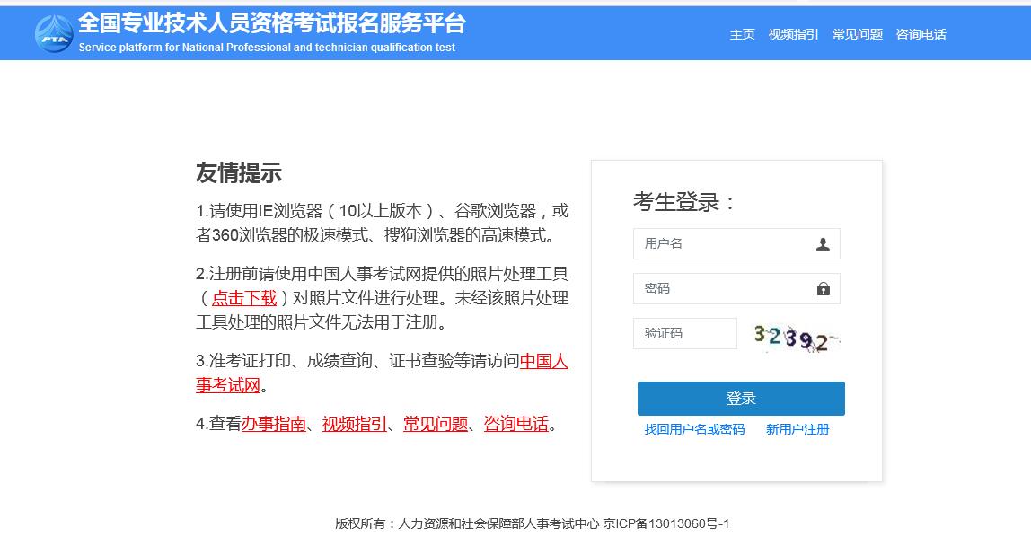Viewport: 1031px width, 545px height.
Task: Click the blue 登录 button
Action: (x=741, y=399)
